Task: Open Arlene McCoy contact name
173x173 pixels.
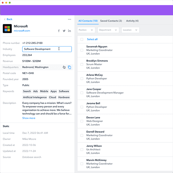Action: [94, 75]
